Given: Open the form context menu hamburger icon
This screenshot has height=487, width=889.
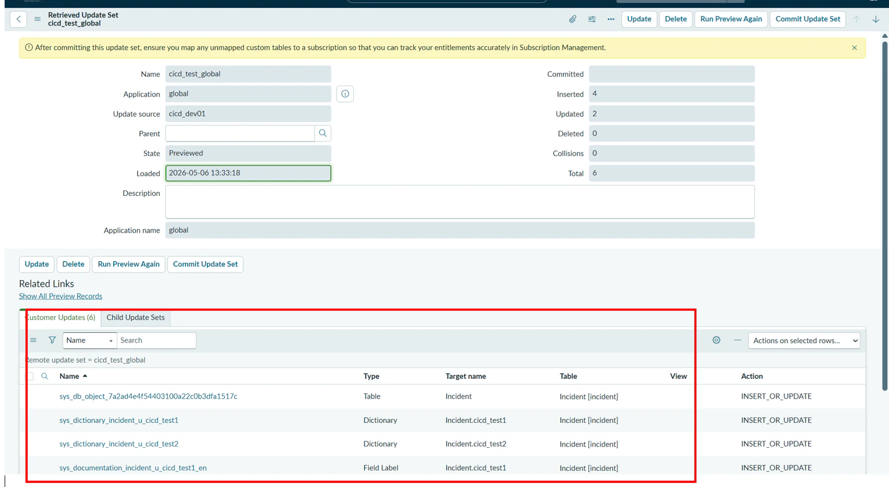Looking at the screenshot, I should (x=38, y=19).
